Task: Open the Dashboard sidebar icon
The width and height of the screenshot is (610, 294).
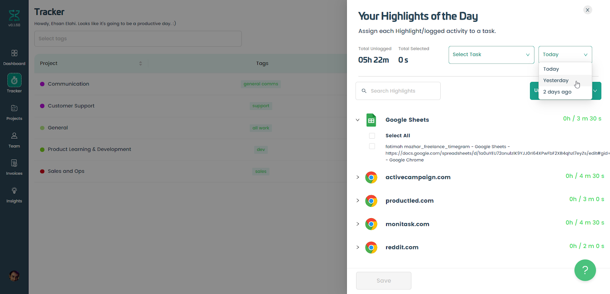Action: [x=14, y=53]
